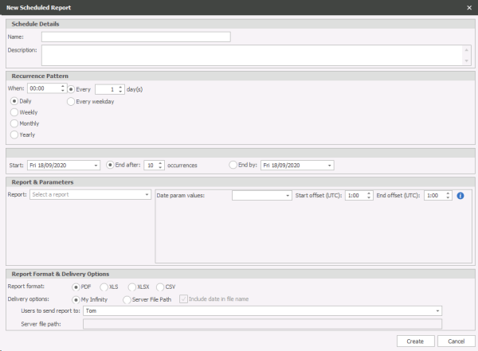Expand the Users to send report to list
Viewport: 478px width, 351px height.
pyautogui.click(x=437, y=311)
